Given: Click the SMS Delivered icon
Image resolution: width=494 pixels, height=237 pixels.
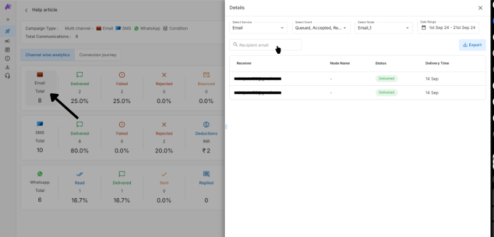Looking at the screenshot, I should 80,124.
